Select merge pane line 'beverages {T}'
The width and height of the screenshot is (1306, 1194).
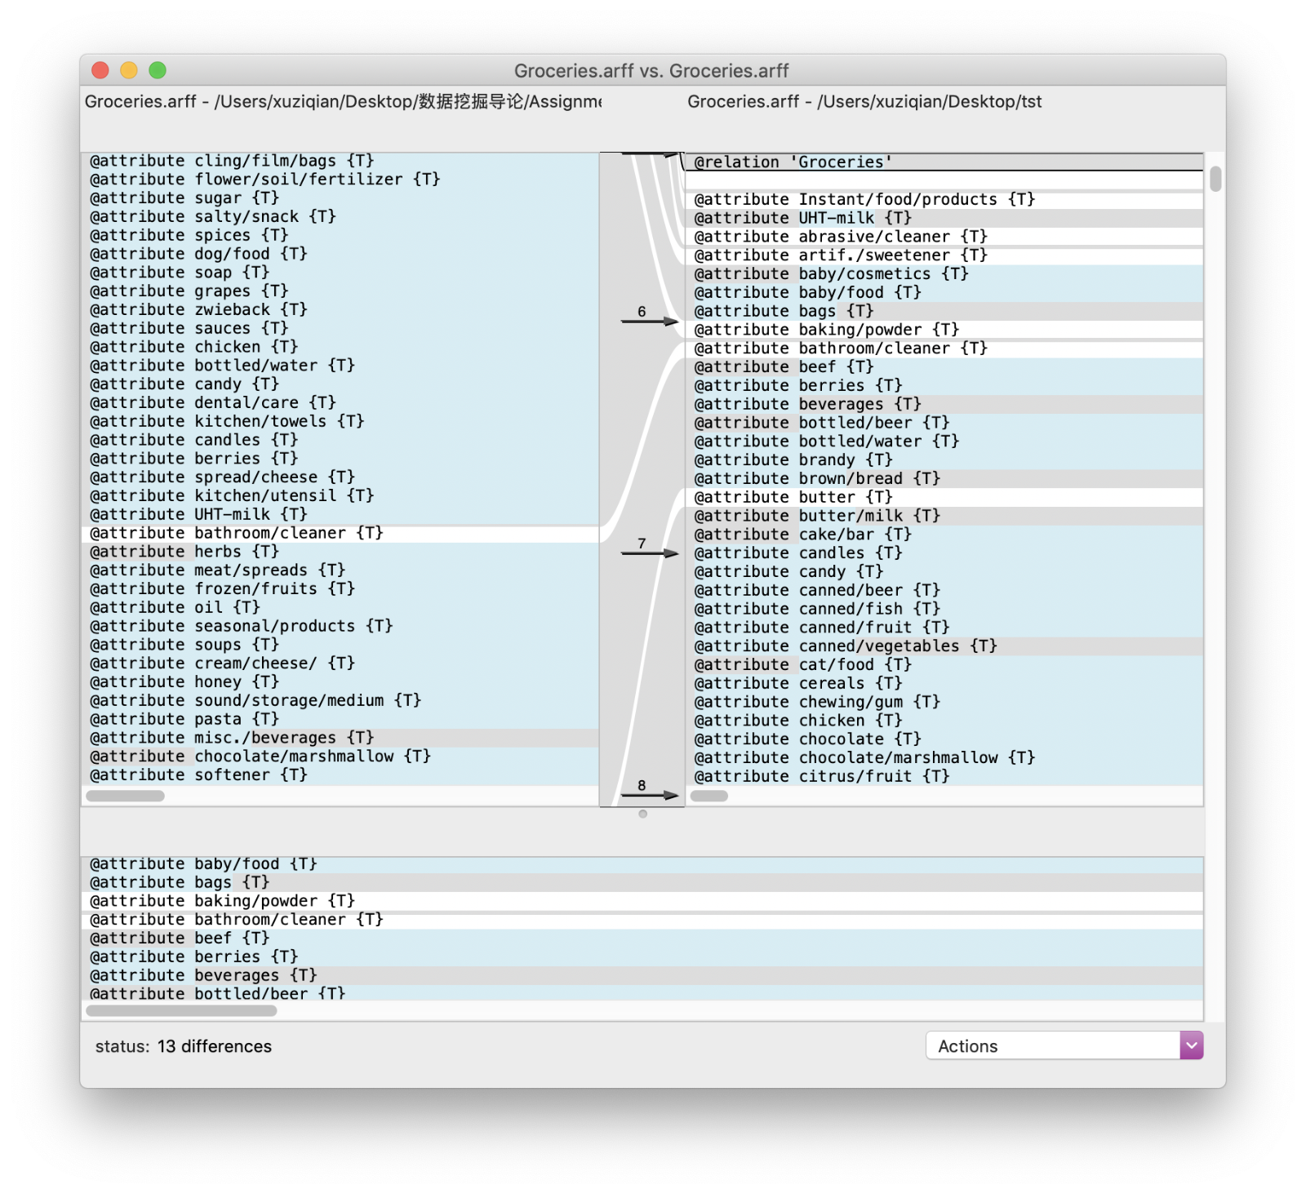tap(642, 976)
